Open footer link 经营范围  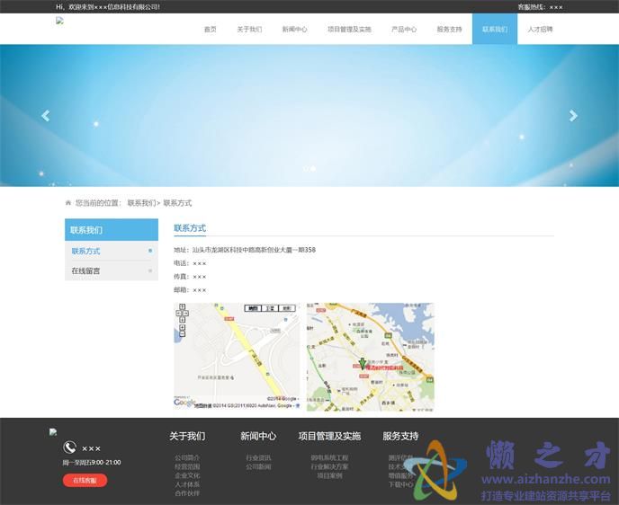[x=187, y=466]
